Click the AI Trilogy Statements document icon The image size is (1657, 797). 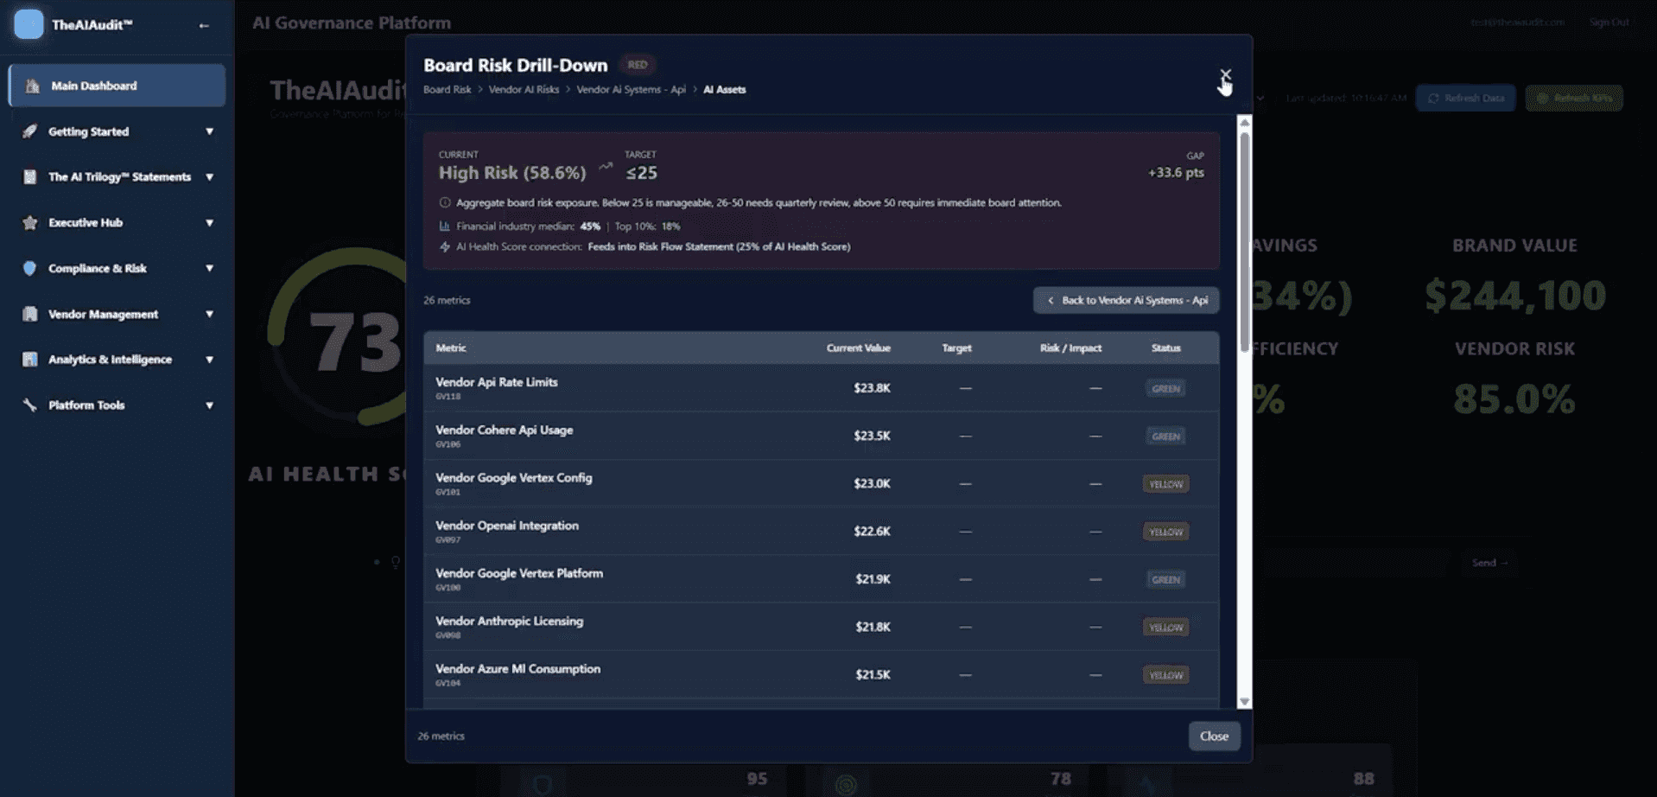click(30, 176)
